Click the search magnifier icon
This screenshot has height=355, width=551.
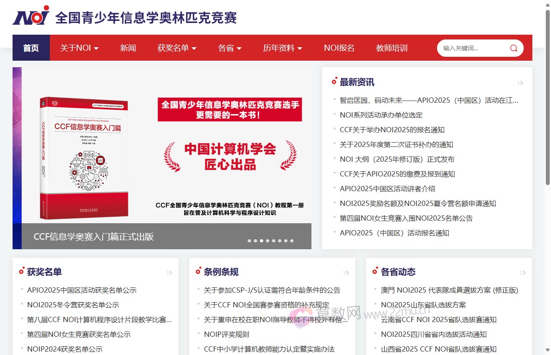point(513,48)
